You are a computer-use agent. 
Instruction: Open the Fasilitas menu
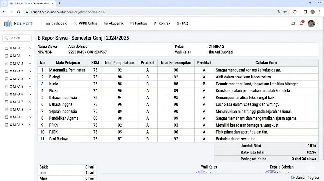(139, 23)
